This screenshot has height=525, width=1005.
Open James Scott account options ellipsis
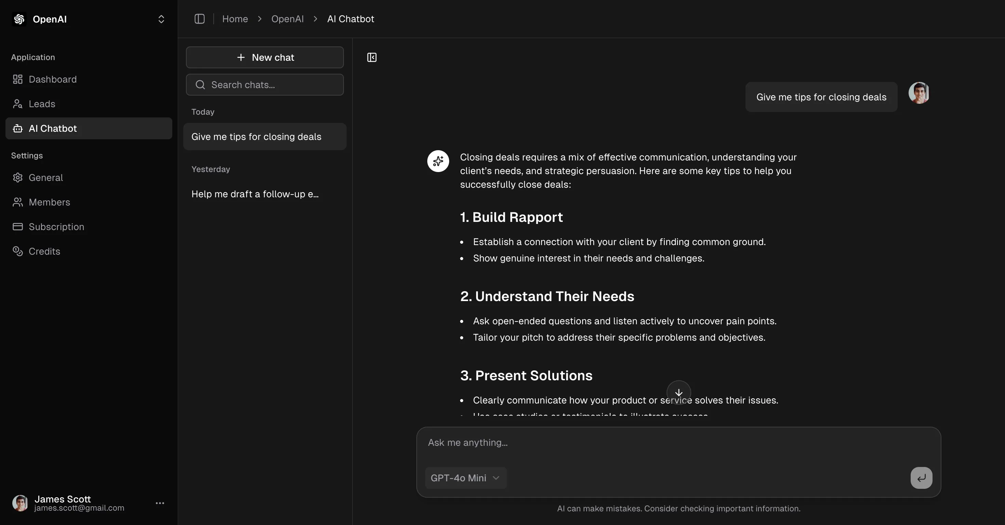(160, 503)
